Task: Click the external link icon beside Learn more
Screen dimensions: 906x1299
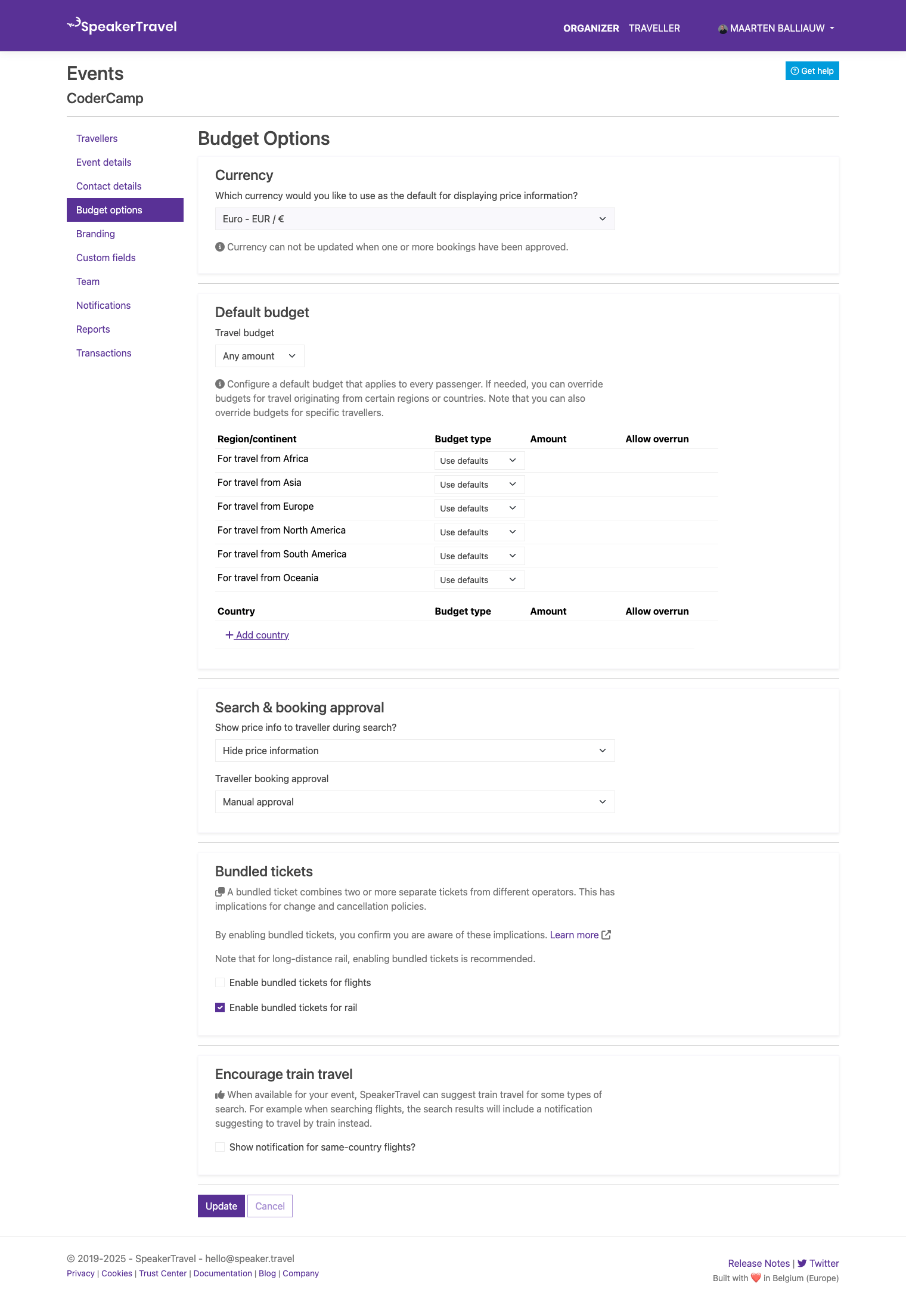Action: pyautogui.click(x=606, y=935)
